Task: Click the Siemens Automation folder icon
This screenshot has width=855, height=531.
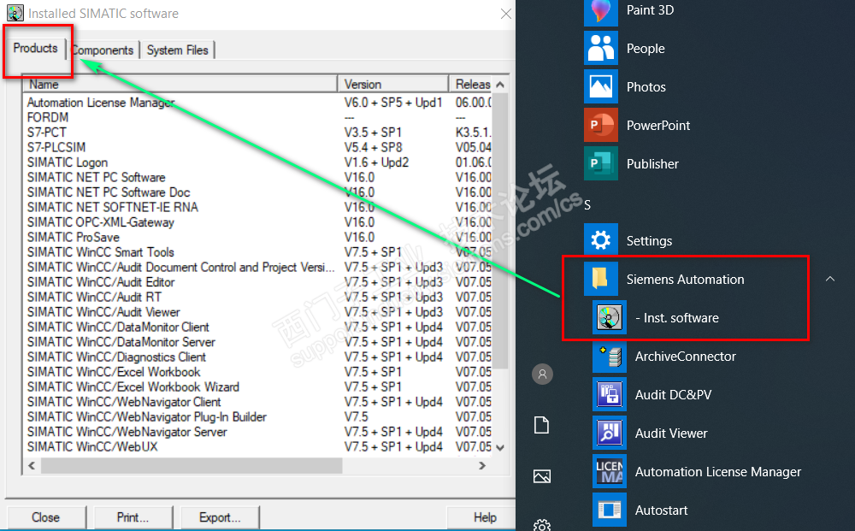Action: 601,279
